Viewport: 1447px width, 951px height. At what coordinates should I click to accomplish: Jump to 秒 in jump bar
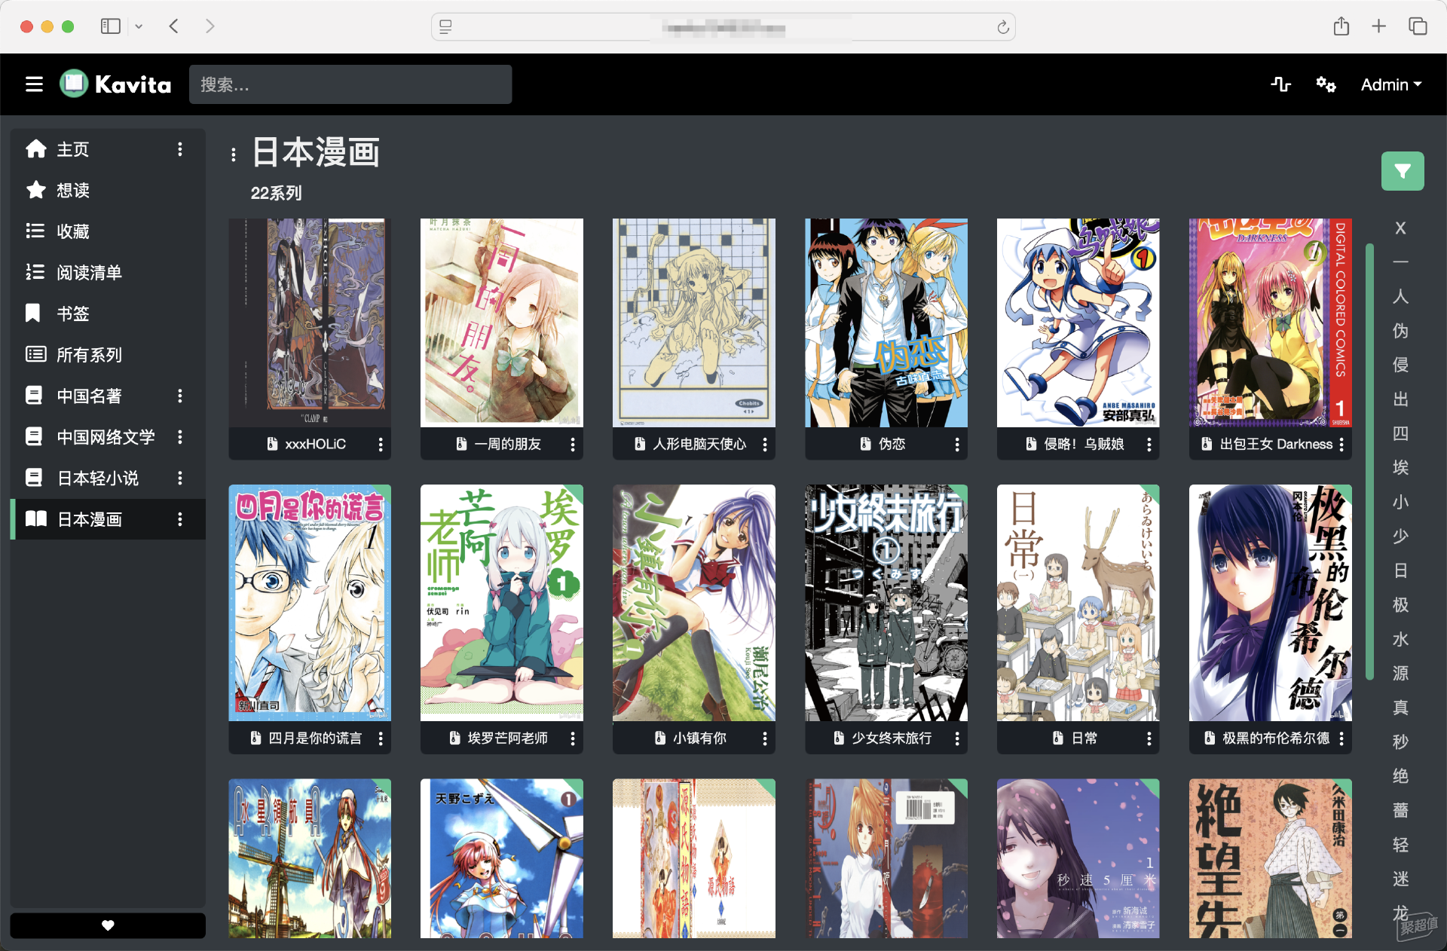tap(1400, 742)
